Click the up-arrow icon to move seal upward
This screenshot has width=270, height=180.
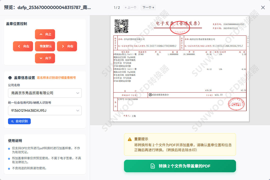tap(41, 34)
